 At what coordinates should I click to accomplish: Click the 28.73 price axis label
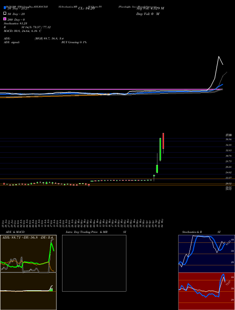229,161
